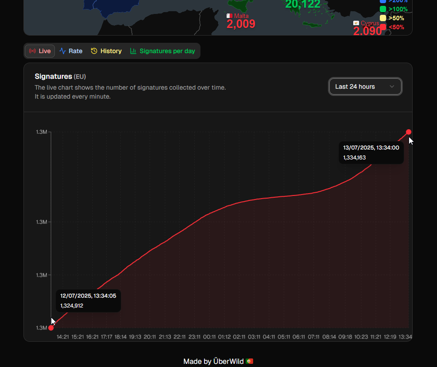Click the >100% legend label
The image size is (437, 367).
coord(398,9)
